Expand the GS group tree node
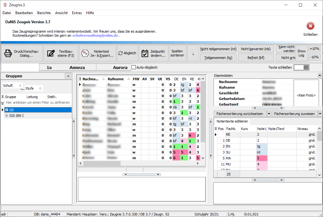The height and width of the screenshot is (217, 323). click(x=7, y=110)
